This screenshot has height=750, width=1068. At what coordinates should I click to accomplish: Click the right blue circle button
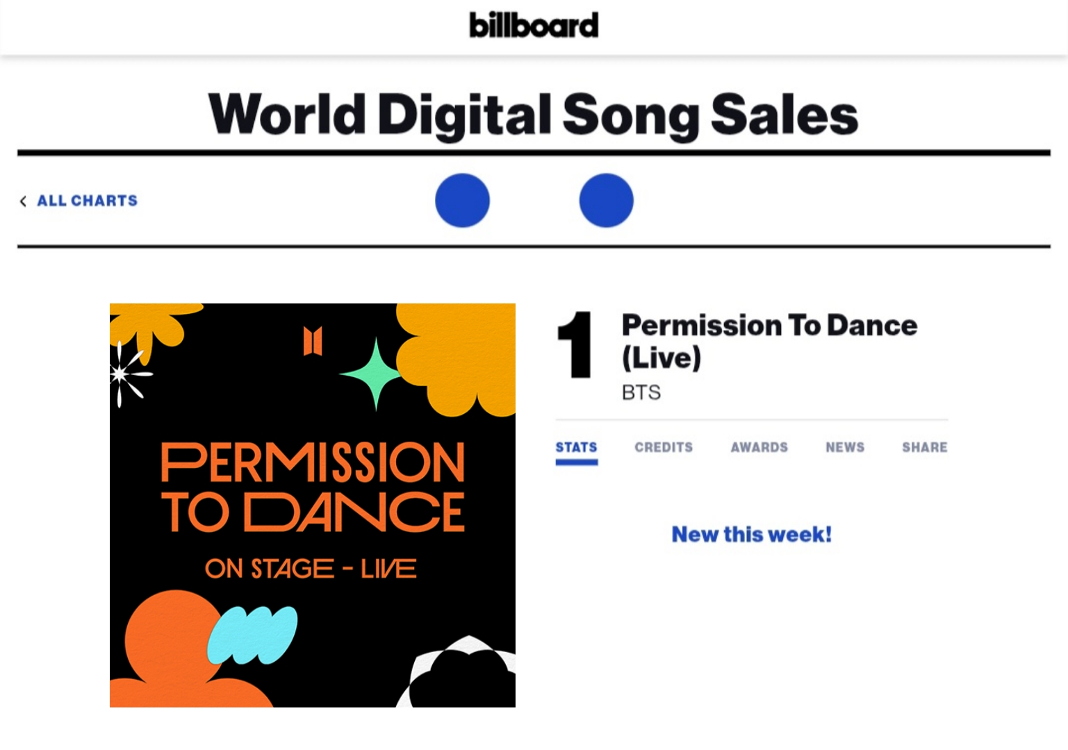tap(606, 200)
